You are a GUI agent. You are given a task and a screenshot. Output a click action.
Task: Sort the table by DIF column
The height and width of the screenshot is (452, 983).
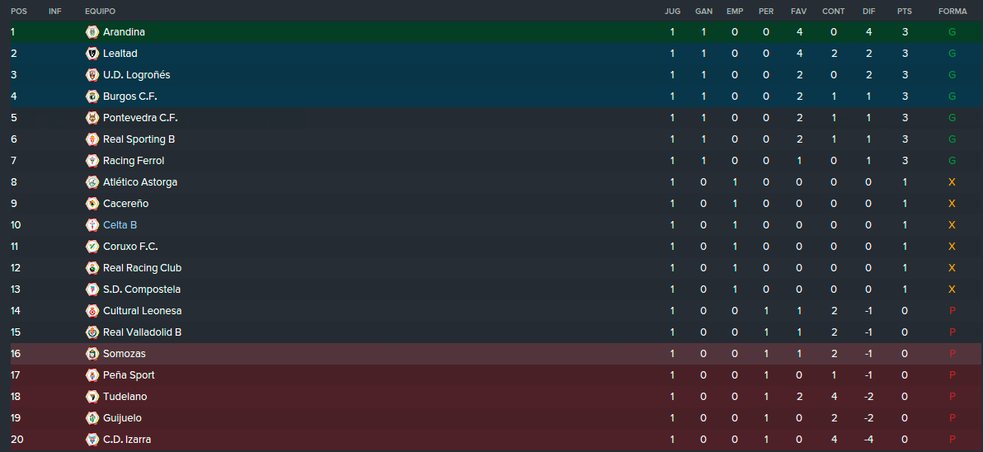coord(869,12)
